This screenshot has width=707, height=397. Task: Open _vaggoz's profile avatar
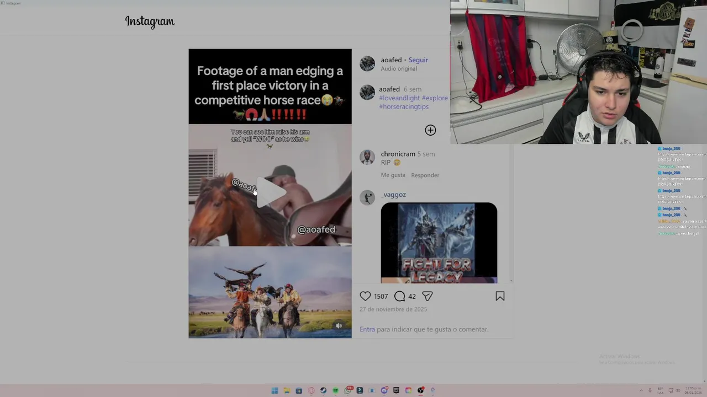point(367,197)
